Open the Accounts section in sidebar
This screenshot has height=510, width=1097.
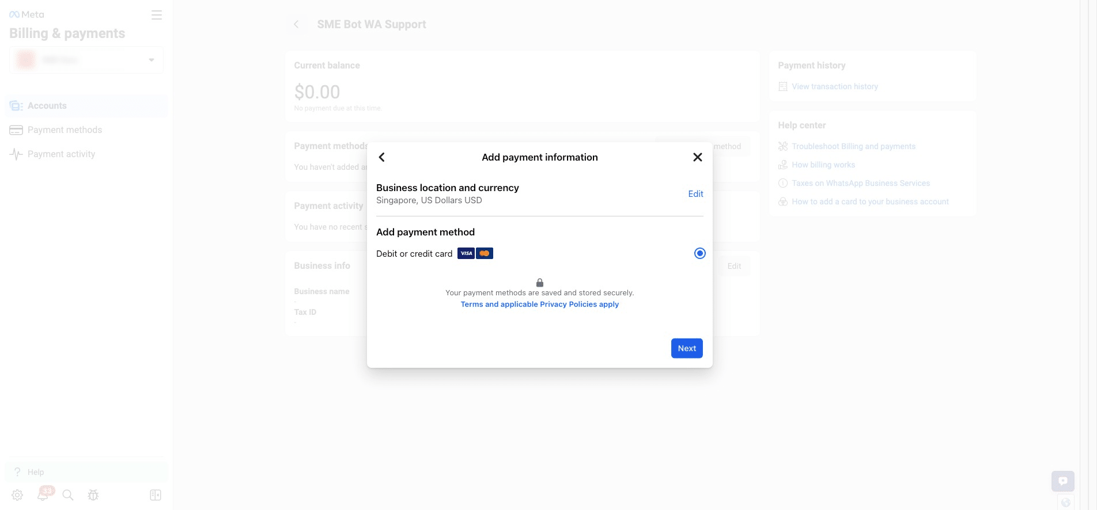[86, 106]
